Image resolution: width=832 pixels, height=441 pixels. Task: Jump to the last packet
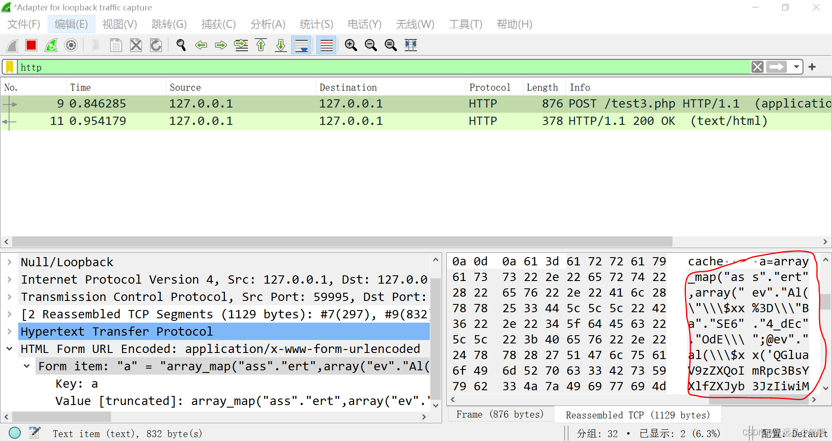click(281, 45)
